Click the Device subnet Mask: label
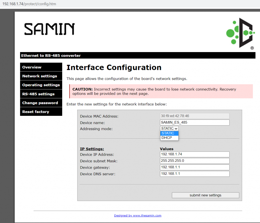 (x=99, y=161)
